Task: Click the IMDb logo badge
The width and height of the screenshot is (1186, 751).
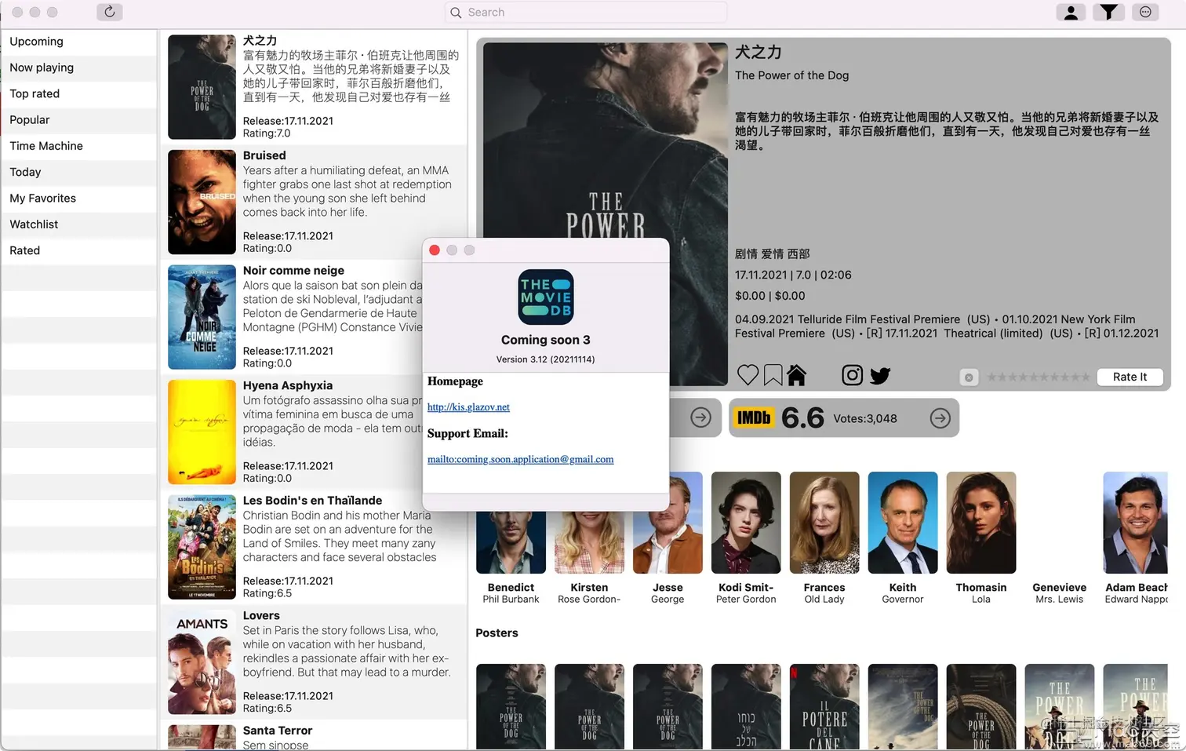Action: point(754,418)
